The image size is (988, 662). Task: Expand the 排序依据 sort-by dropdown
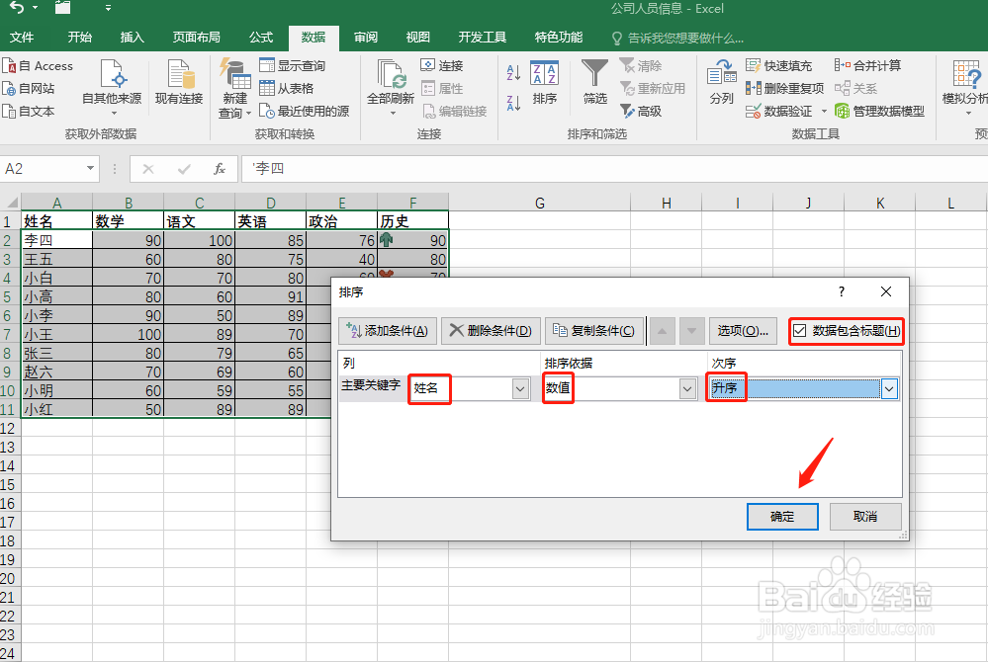coord(689,388)
